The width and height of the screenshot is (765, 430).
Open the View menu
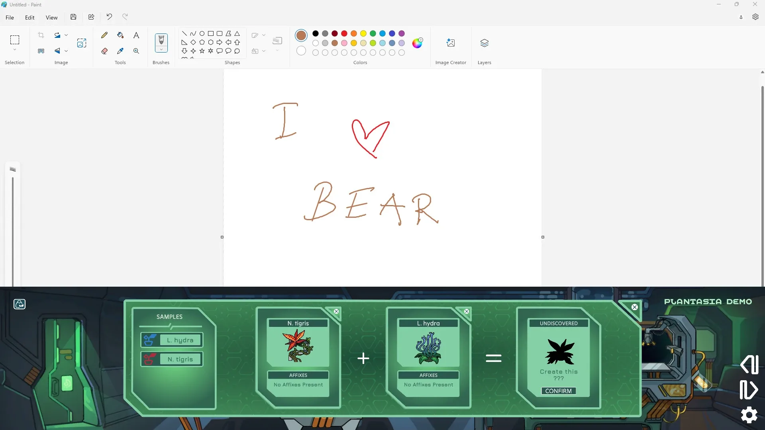point(51,17)
